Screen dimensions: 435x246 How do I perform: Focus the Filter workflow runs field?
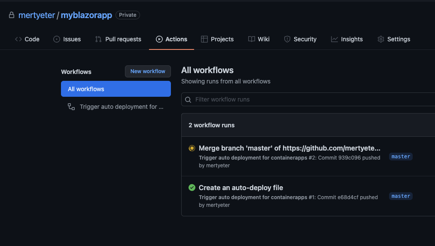pos(308,99)
